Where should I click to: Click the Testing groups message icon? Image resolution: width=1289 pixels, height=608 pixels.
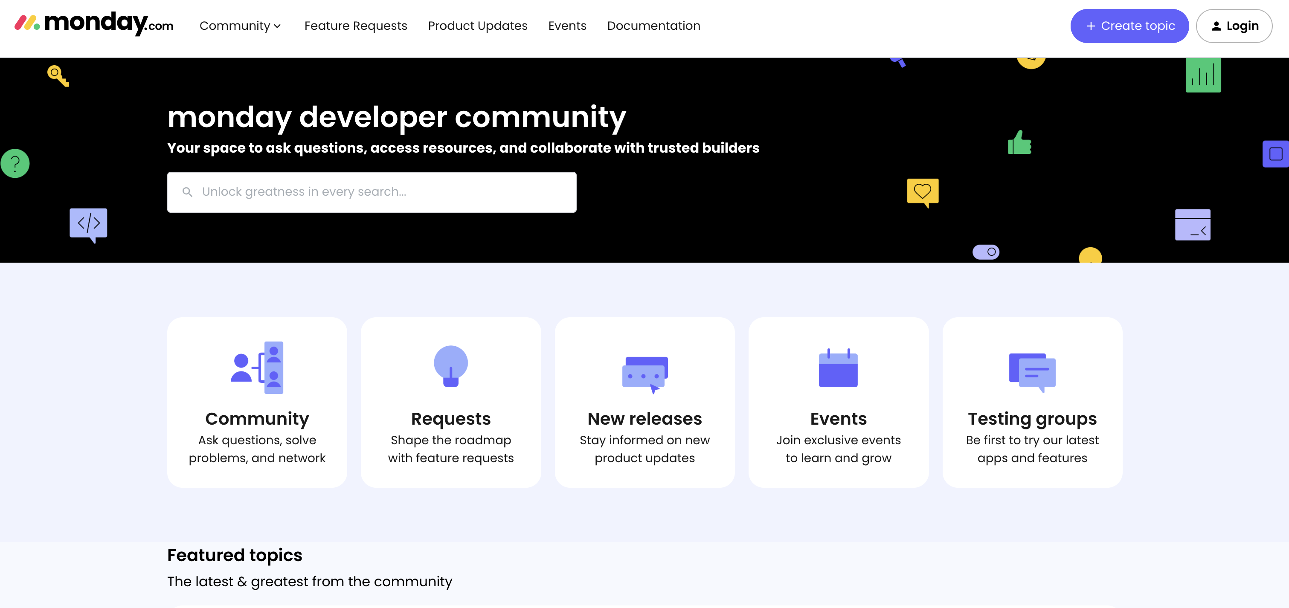pyautogui.click(x=1032, y=373)
